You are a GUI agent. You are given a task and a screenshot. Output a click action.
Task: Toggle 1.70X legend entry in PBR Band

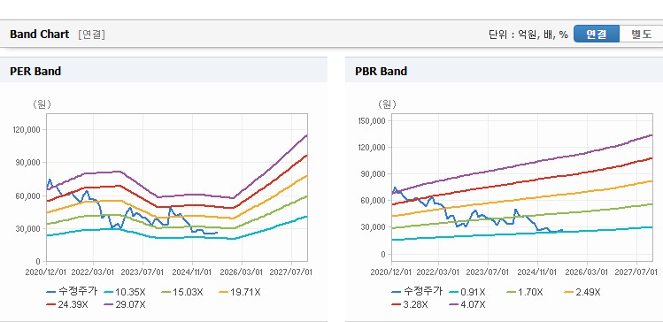click(525, 292)
